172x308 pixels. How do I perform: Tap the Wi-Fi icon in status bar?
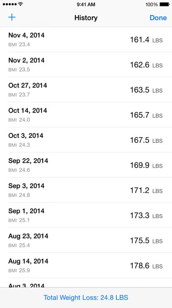[x=20, y=4]
